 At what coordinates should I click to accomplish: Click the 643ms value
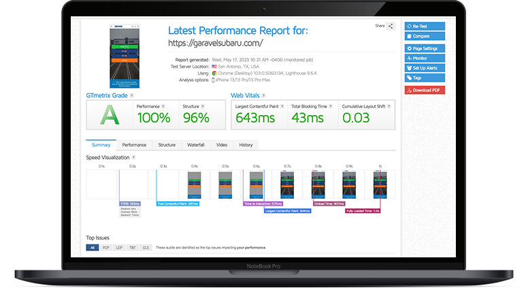[255, 118]
